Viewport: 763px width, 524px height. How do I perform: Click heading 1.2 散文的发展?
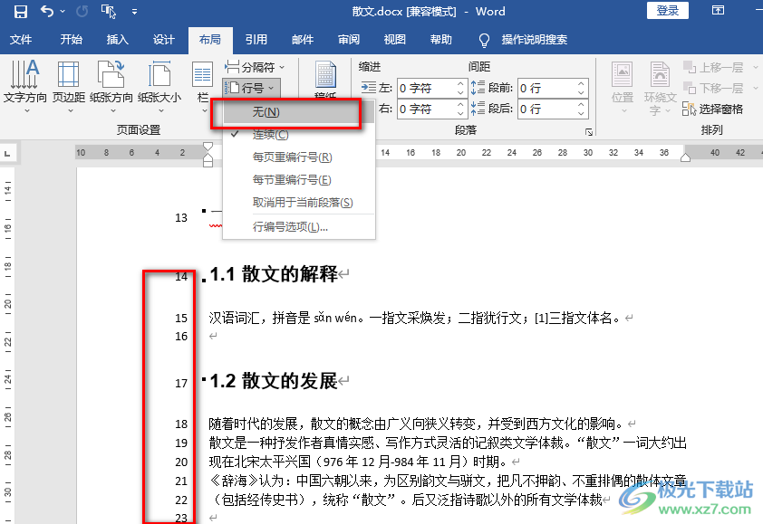[274, 381]
